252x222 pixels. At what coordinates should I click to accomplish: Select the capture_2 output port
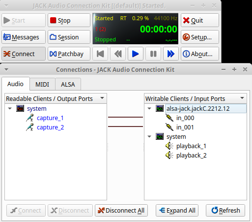[50, 127]
